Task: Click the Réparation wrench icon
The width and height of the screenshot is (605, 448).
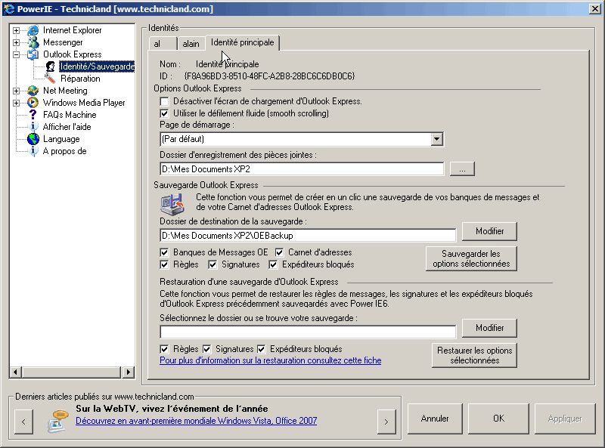Action: (50, 79)
